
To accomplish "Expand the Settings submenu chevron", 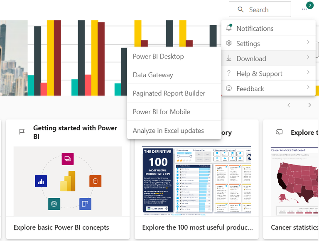I will pos(308,42).
